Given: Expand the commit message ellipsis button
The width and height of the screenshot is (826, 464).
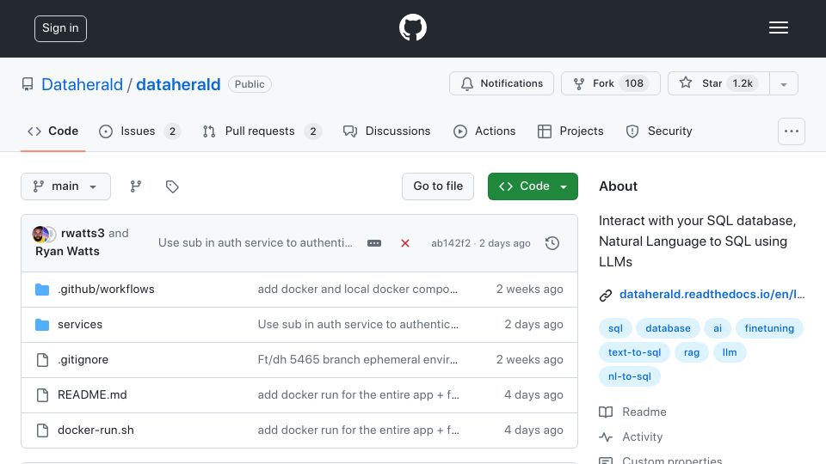Looking at the screenshot, I should (374, 243).
